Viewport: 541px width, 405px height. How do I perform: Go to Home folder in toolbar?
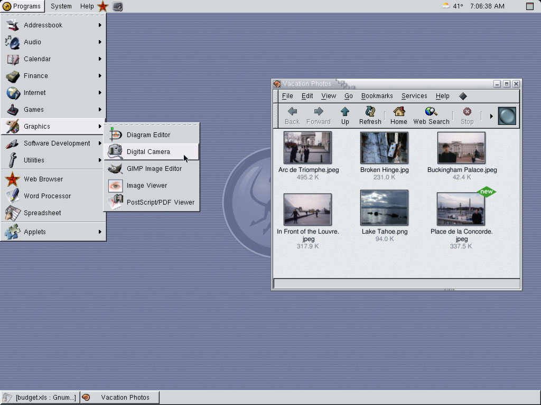coord(399,115)
